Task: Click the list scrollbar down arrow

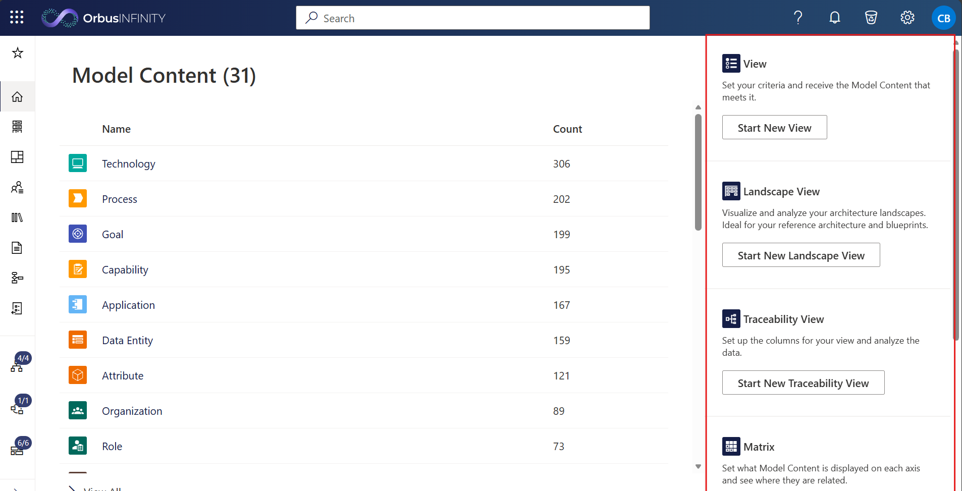Action: [698, 466]
